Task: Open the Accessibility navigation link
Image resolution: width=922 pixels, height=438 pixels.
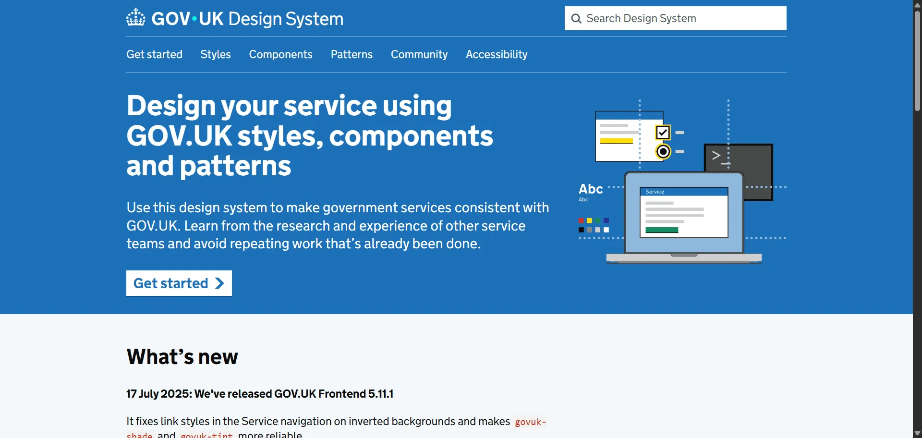Action: [x=497, y=55]
